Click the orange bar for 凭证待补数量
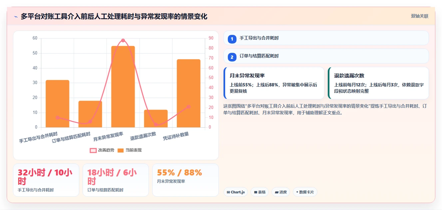The height and width of the screenshot is (210, 442). tap(189, 93)
